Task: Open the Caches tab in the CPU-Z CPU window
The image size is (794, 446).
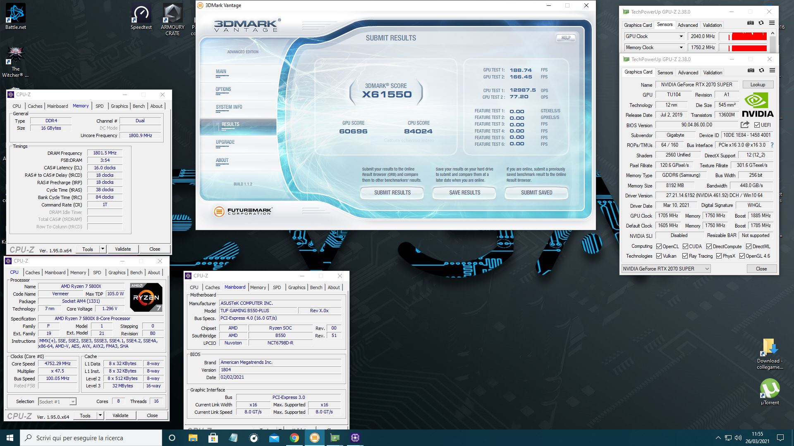Action: point(33,273)
